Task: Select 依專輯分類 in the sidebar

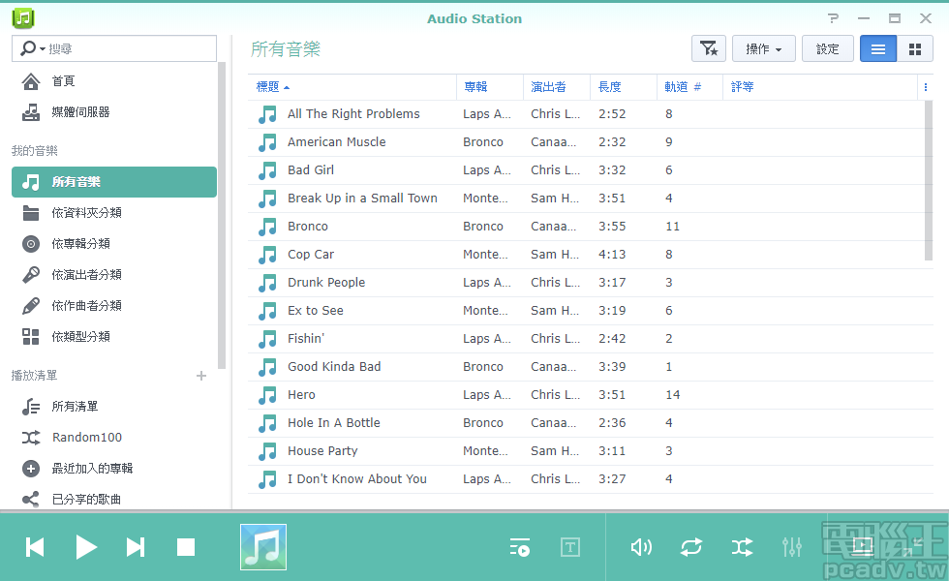Action: point(80,243)
